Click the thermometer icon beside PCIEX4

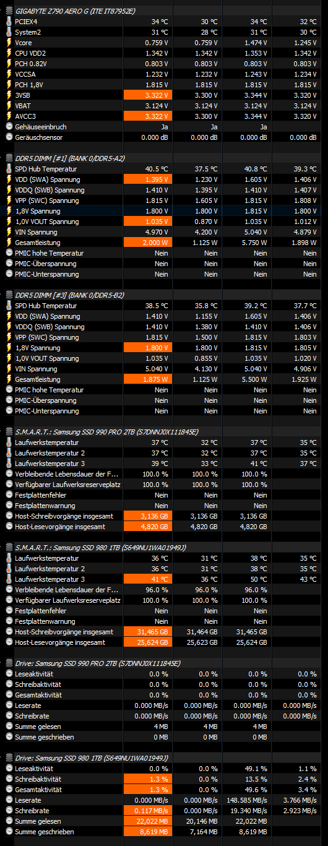point(9,22)
